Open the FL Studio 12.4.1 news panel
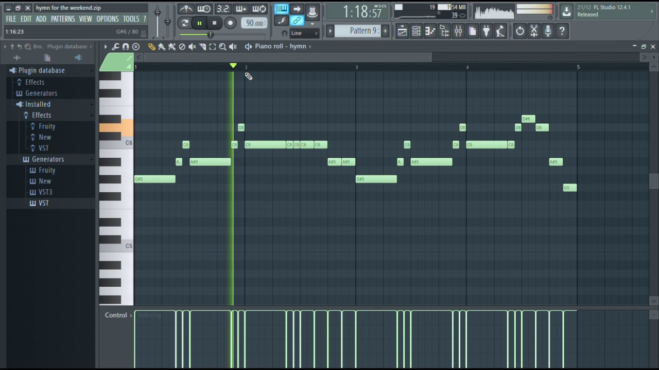Image resolution: width=659 pixels, height=370 pixels. 615,11
